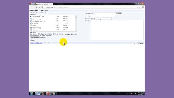Viewport: 174px width, 98px height.
Task: Open the Rich Text Editor link at bottom
Action: [36, 43]
